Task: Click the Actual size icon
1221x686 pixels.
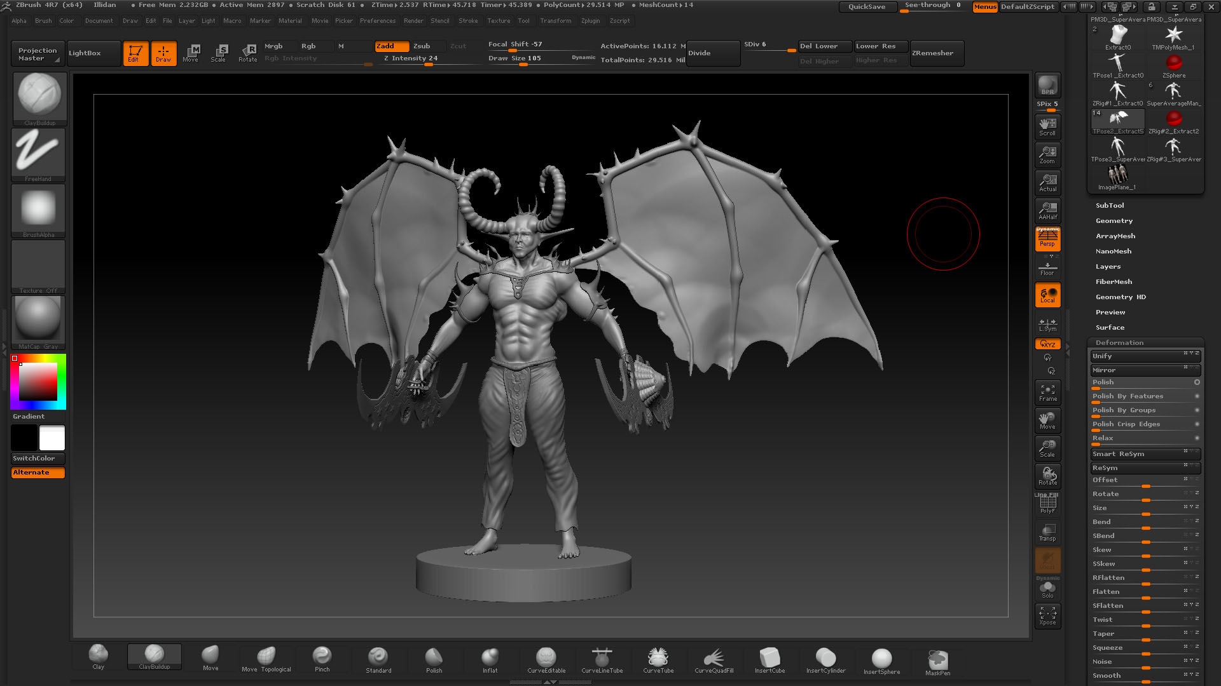Action: pos(1047,182)
